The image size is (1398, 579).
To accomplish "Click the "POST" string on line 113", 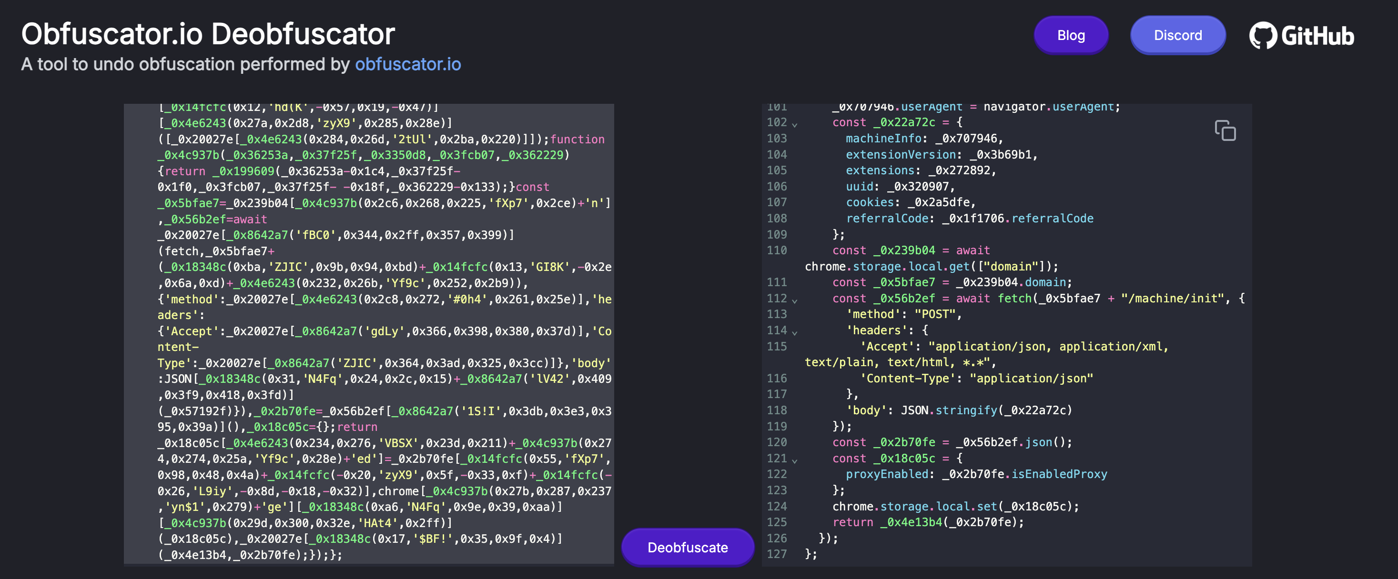I will point(934,314).
